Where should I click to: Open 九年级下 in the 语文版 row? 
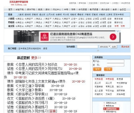pos(66,26)
